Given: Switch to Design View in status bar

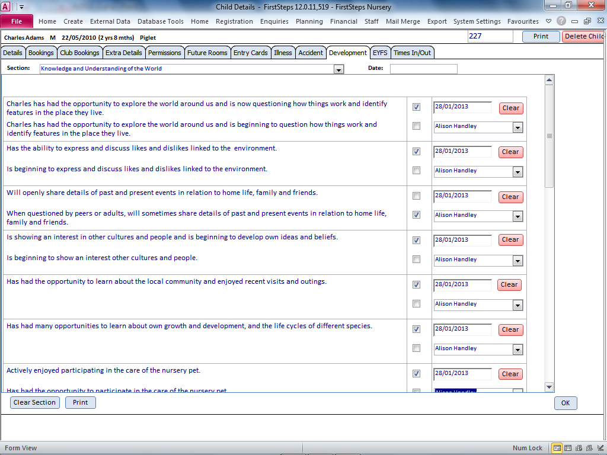Looking at the screenshot, I should (600, 448).
